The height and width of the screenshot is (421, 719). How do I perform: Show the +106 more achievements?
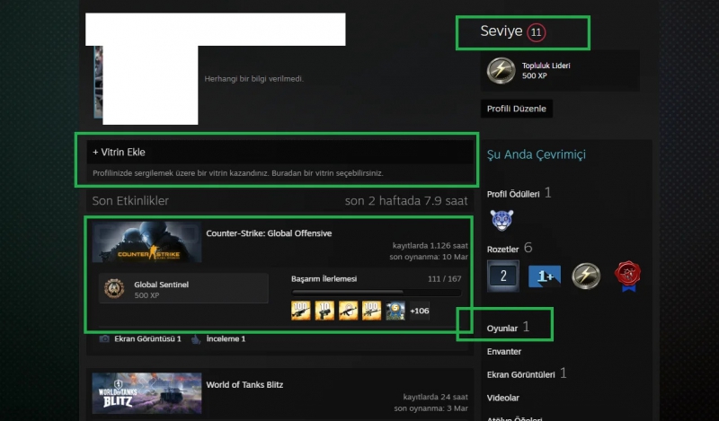tap(420, 311)
